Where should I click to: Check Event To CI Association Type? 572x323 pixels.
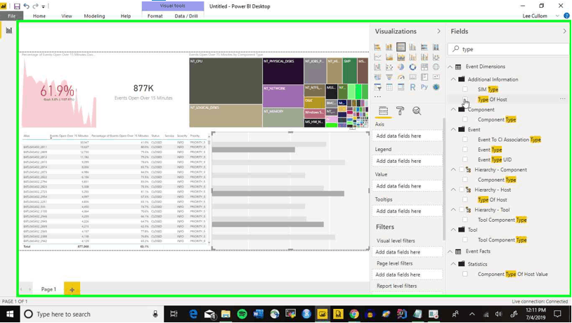(465, 140)
